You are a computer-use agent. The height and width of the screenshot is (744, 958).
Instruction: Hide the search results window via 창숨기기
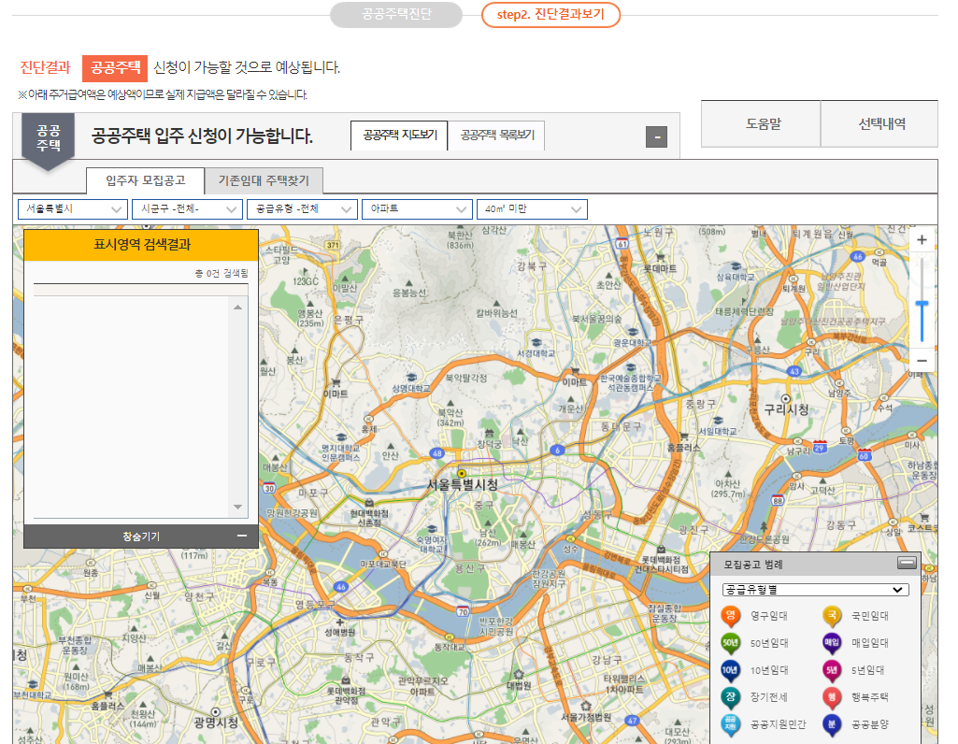coord(141,536)
